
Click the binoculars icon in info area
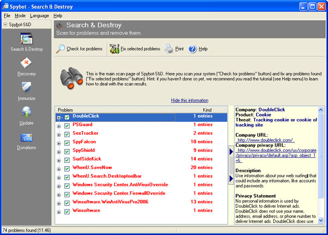tap(72, 78)
